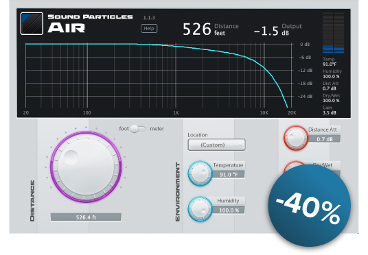Image resolution: width=368 pixels, height=255 pixels.
Task: Click the cyan frequency response curve graph
Action: [159, 75]
